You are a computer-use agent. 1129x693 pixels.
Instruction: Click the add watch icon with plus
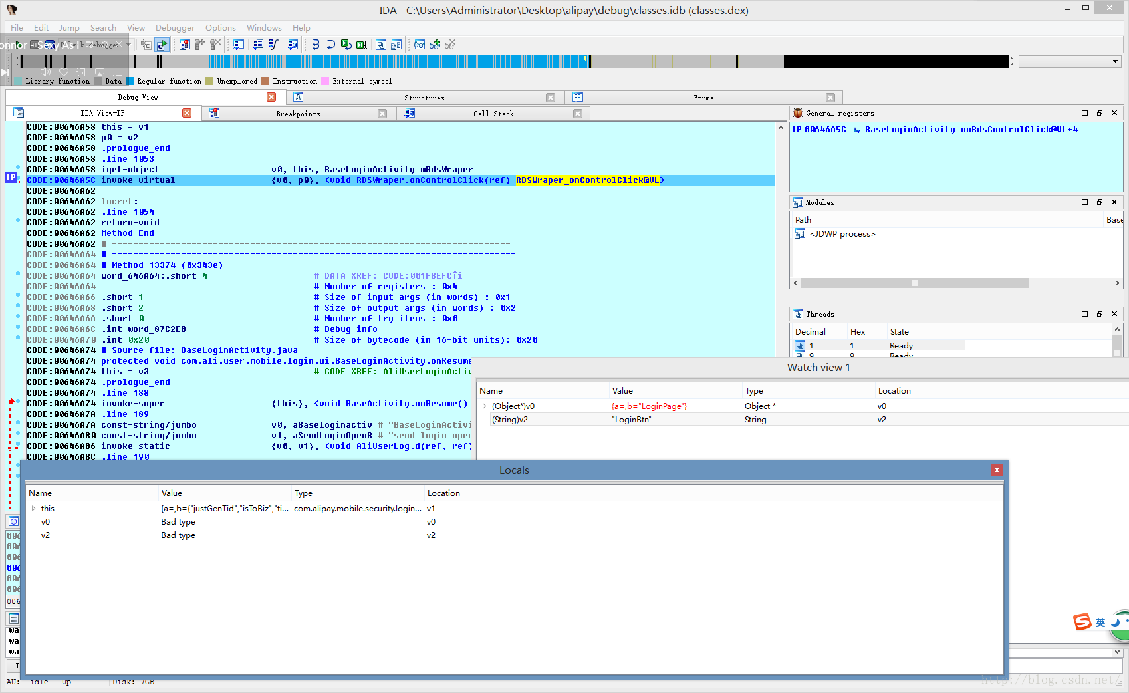(435, 45)
